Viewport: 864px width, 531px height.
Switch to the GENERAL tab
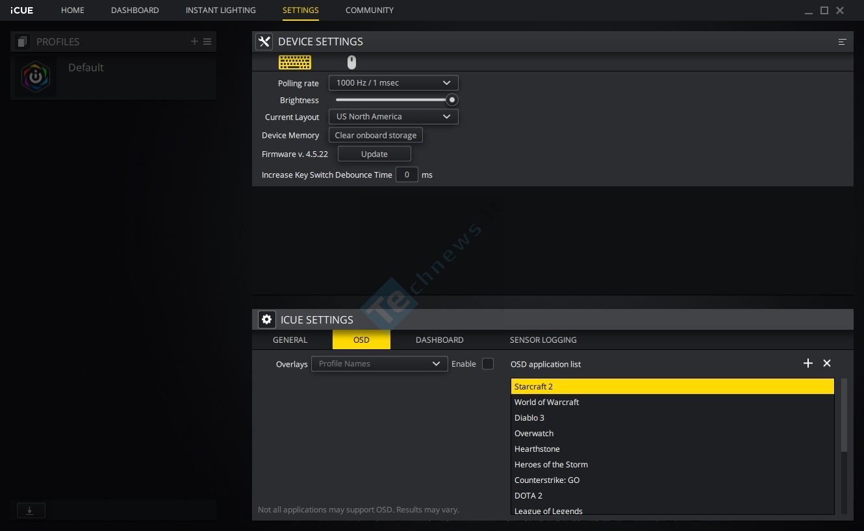click(290, 340)
